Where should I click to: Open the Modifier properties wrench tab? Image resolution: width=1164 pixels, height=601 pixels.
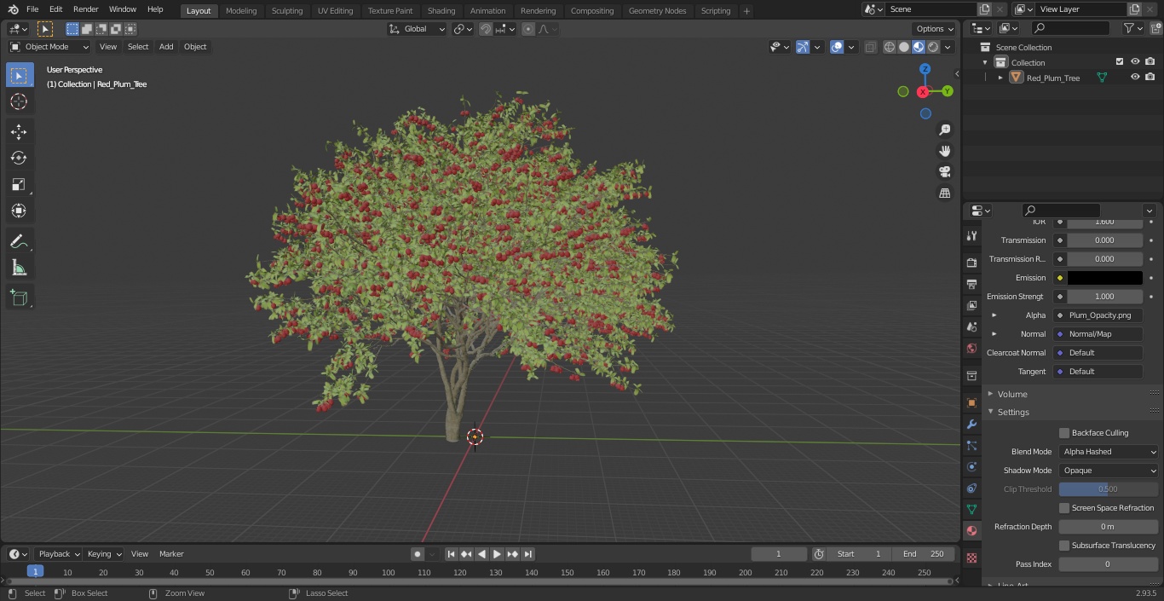click(971, 424)
